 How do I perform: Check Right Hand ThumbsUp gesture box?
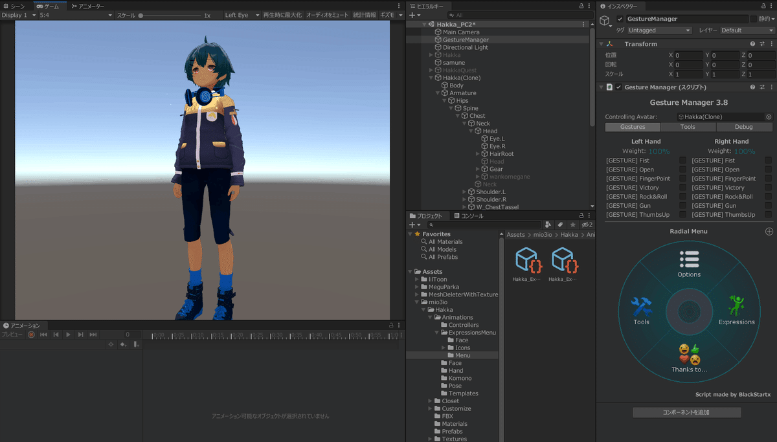tap(768, 215)
